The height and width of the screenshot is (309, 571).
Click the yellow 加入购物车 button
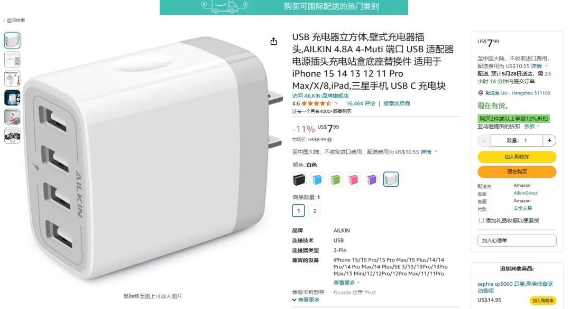point(517,157)
